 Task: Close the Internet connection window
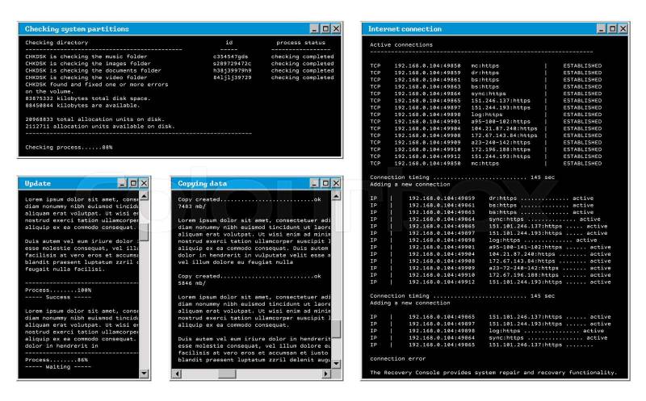click(622, 28)
